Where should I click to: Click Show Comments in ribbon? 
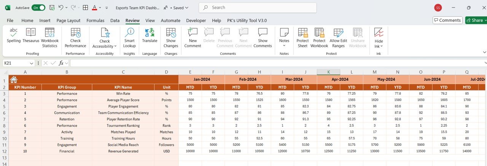pos(263,38)
